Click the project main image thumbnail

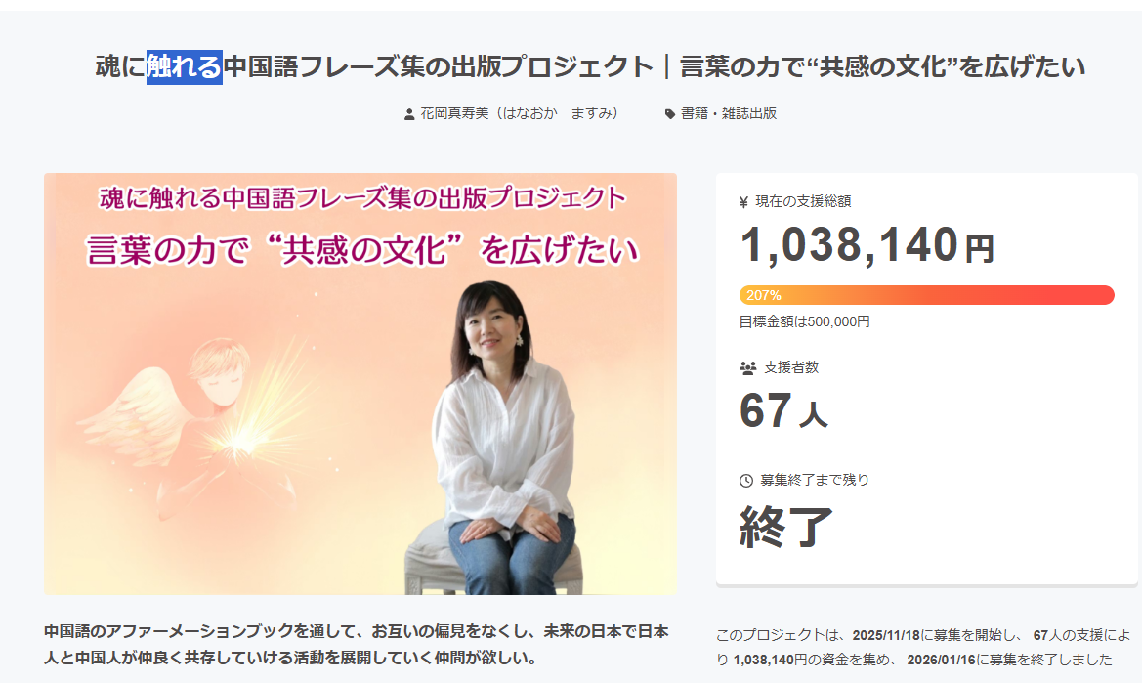pyautogui.click(x=360, y=384)
